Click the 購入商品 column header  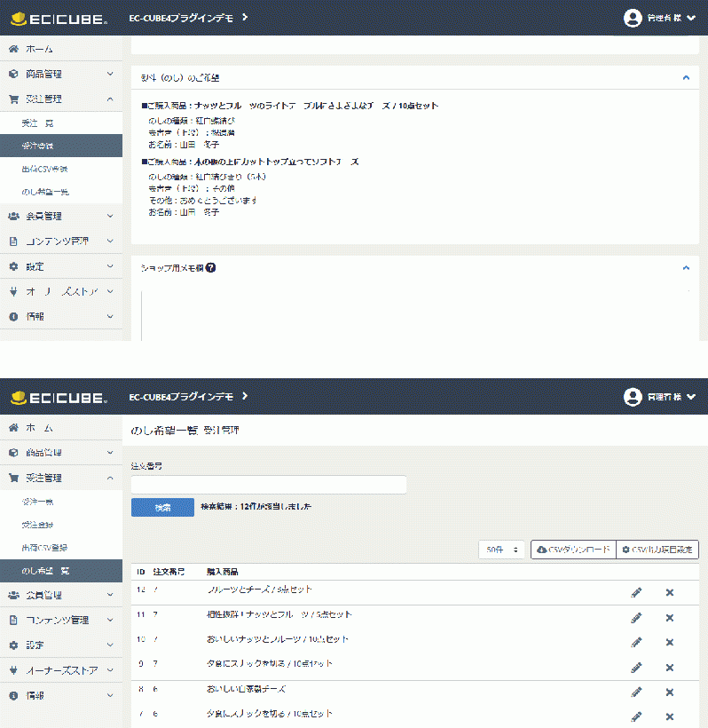coord(222,572)
